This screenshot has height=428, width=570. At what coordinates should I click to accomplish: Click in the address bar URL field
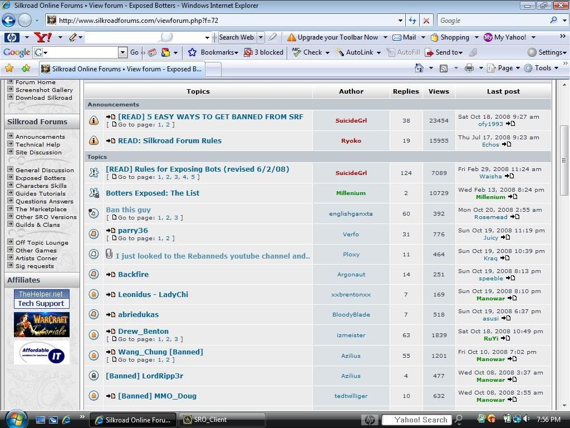pos(225,21)
